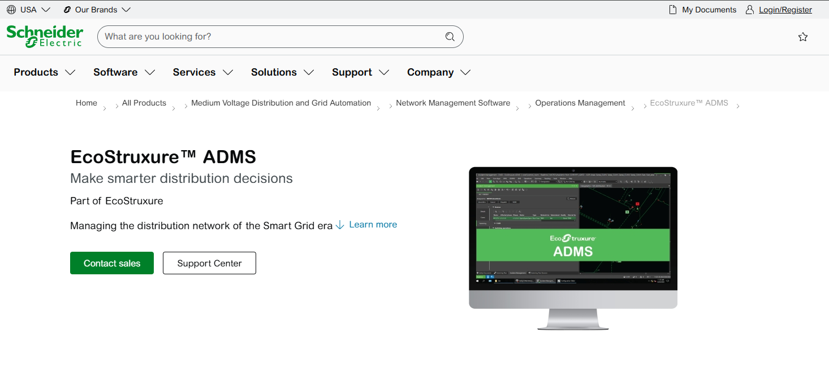Click the search magnifier icon
Viewport: 829px width, 368px height.
pyautogui.click(x=450, y=37)
